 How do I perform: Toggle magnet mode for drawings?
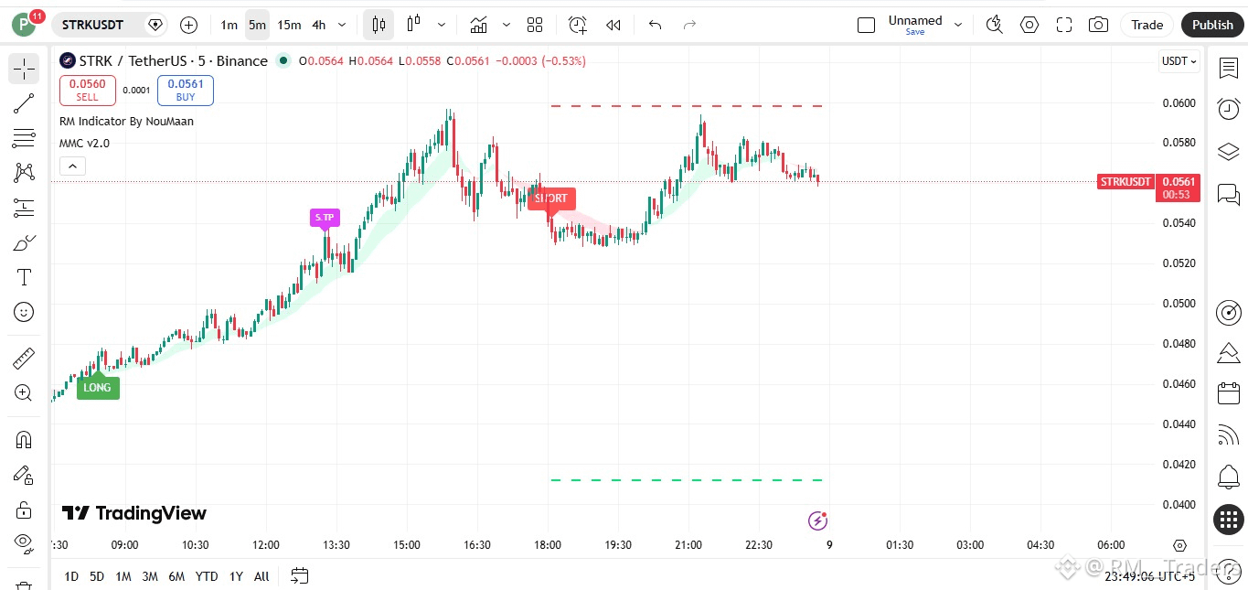coord(24,440)
